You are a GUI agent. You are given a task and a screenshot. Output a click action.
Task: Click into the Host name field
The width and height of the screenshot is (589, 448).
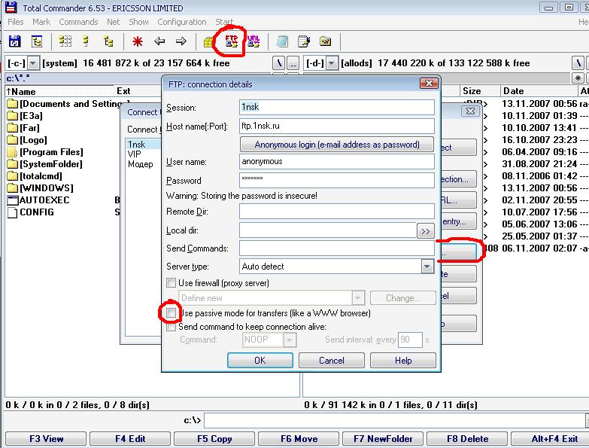click(336, 126)
